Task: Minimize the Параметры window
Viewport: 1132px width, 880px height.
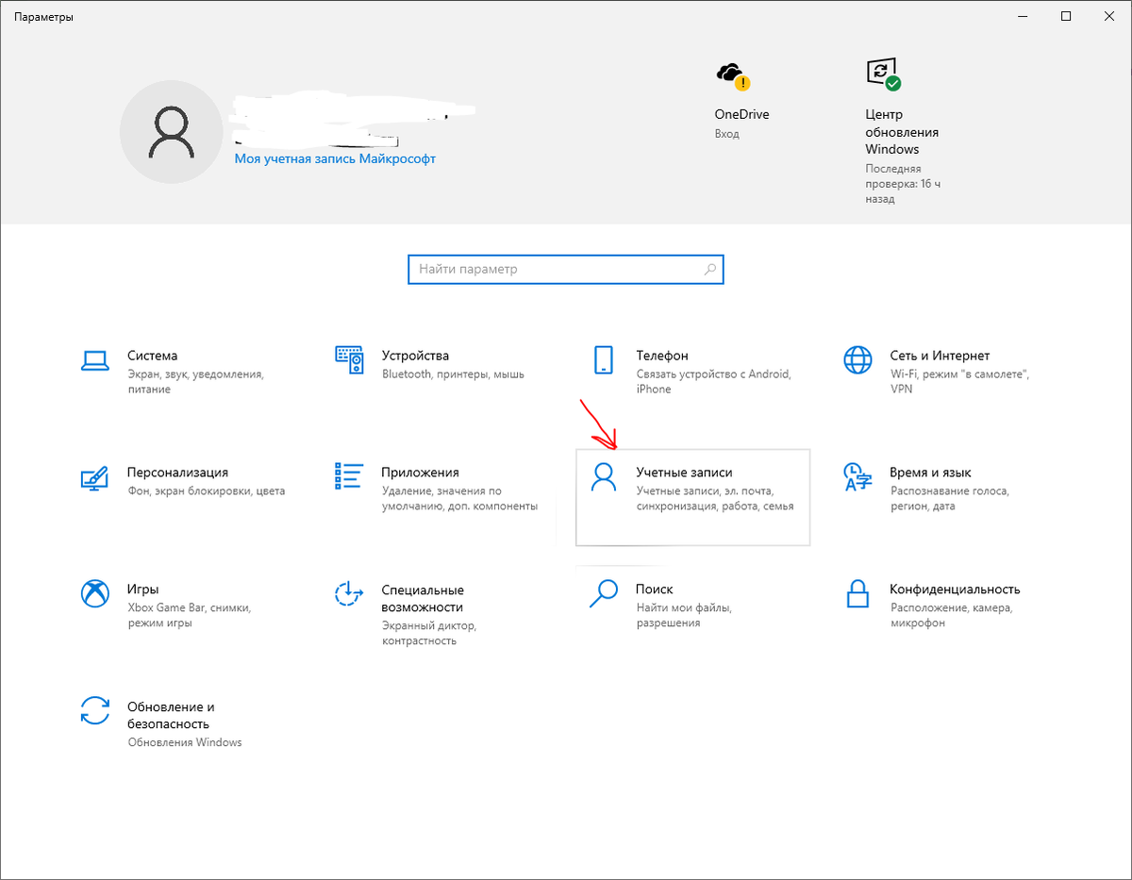Action: (1023, 16)
